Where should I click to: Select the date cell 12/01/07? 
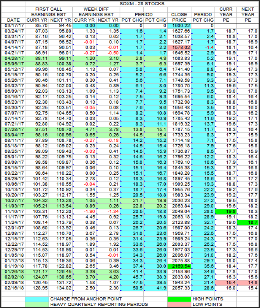coord(13,228)
